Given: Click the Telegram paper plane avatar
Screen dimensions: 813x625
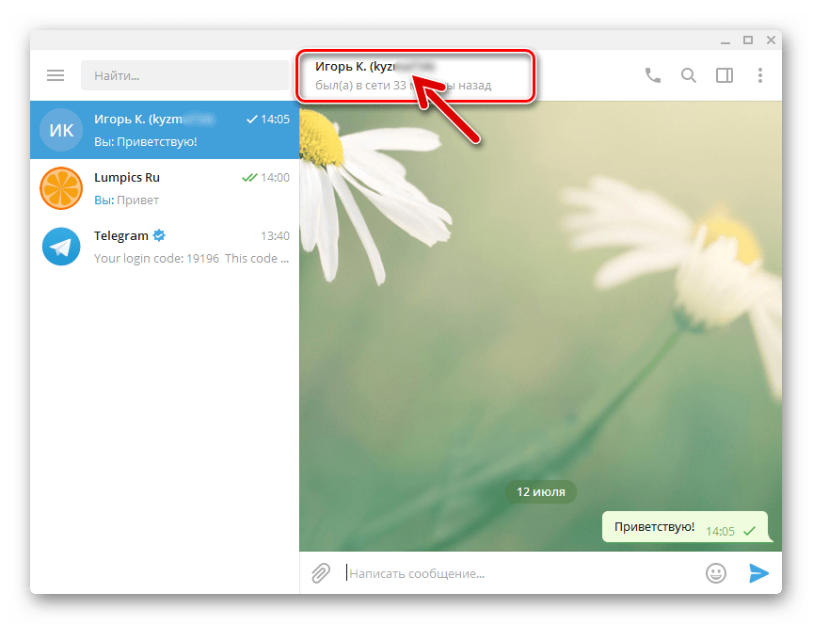Looking at the screenshot, I should (x=61, y=247).
